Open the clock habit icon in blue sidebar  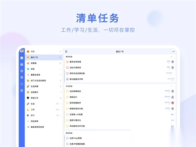coord(22,78)
